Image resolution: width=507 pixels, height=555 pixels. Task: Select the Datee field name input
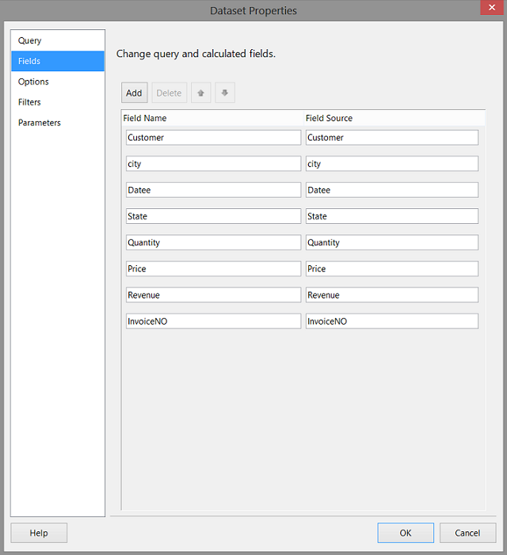pyautogui.click(x=213, y=190)
